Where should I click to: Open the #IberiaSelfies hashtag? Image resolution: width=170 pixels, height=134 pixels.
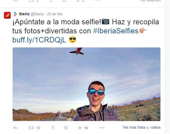[x=116, y=31]
